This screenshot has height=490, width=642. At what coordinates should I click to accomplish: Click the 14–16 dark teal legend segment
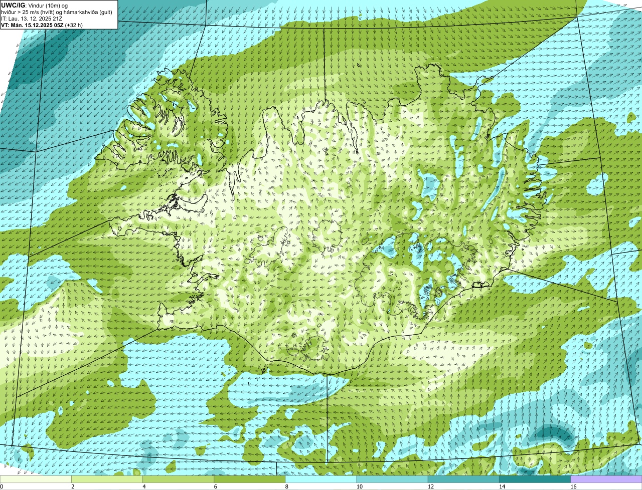(535, 479)
